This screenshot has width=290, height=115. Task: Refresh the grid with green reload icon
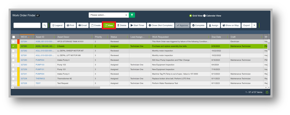coord(267,92)
